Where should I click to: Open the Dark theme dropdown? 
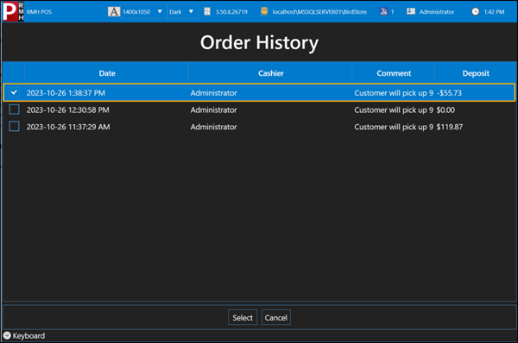coord(182,12)
